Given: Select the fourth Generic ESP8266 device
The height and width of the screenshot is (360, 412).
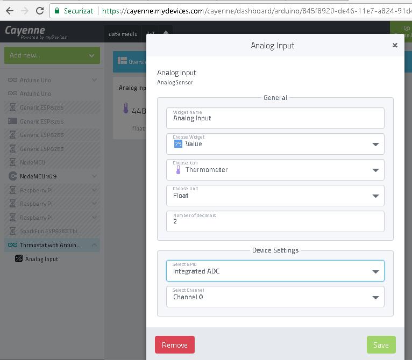Looking at the screenshot, I should click(52, 149).
